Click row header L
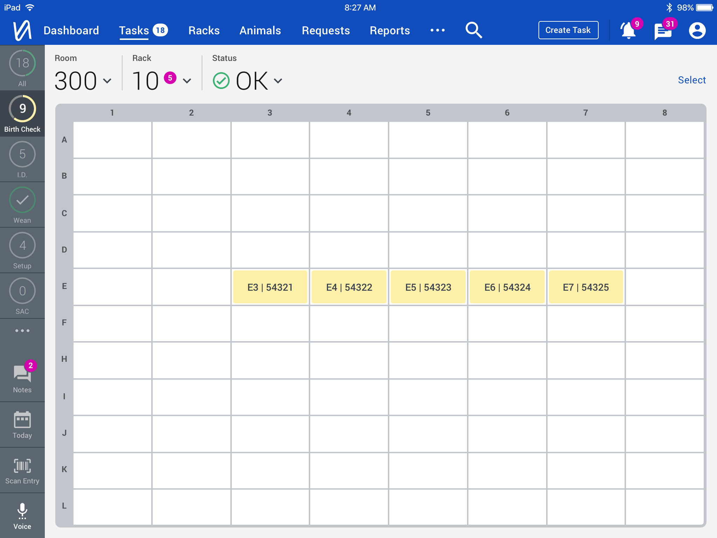 [x=64, y=506]
